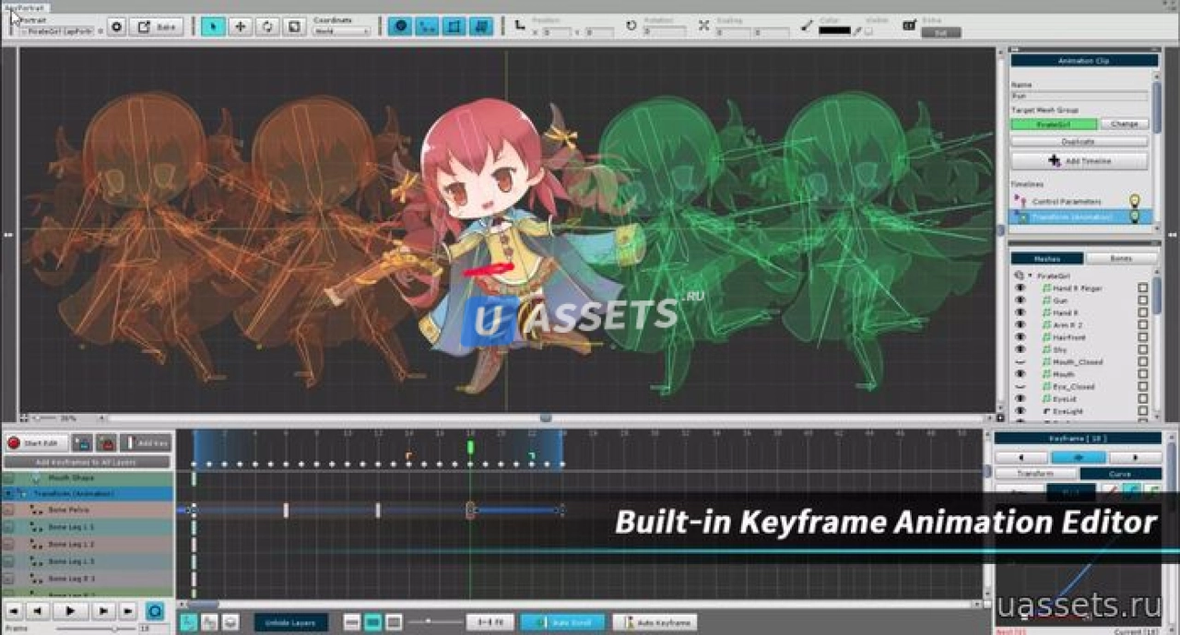
Task: Step to the previous frame
Action: [x=38, y=610]
